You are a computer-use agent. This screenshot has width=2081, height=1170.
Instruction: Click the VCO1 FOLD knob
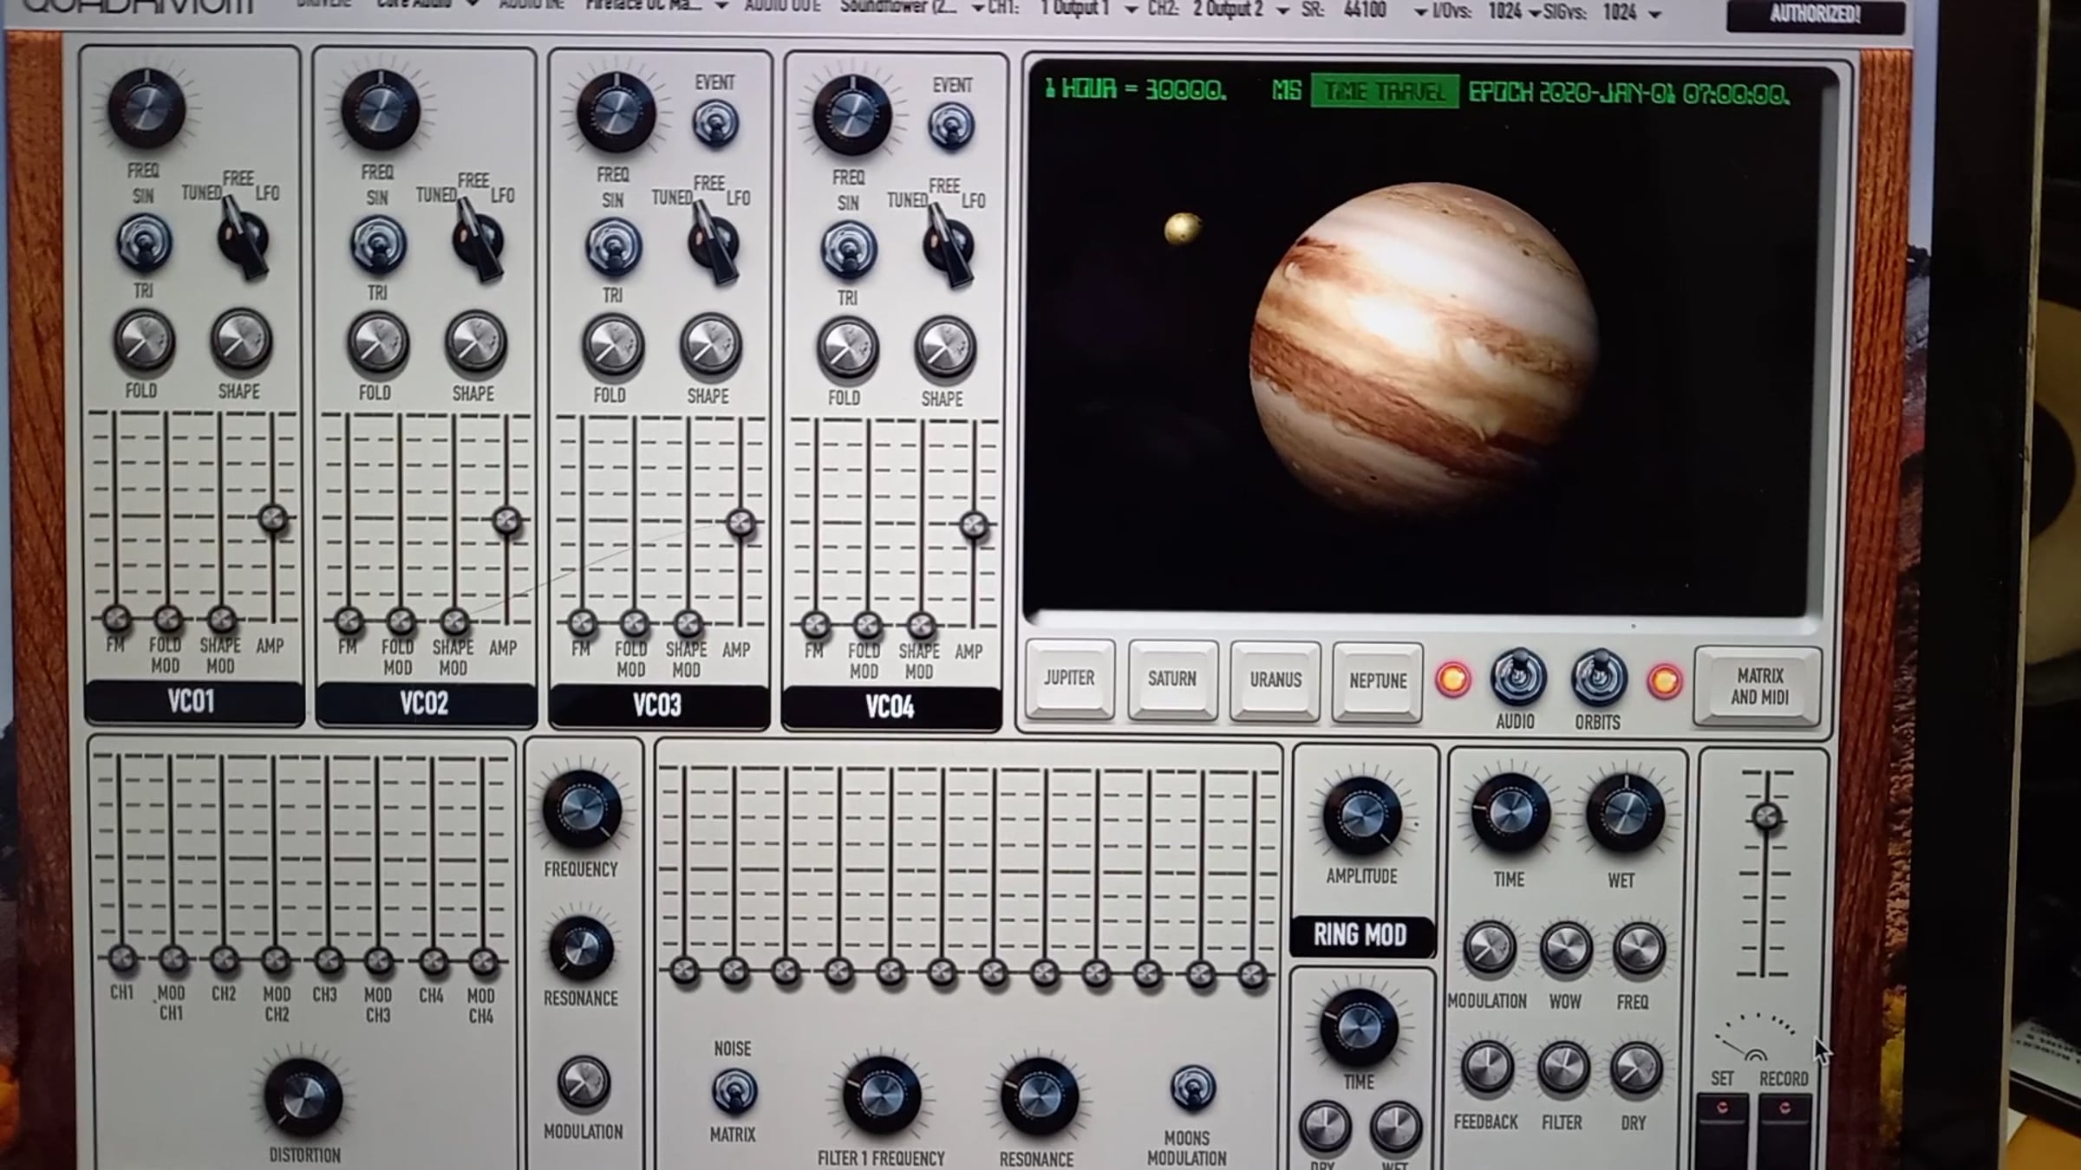[144, 340]
